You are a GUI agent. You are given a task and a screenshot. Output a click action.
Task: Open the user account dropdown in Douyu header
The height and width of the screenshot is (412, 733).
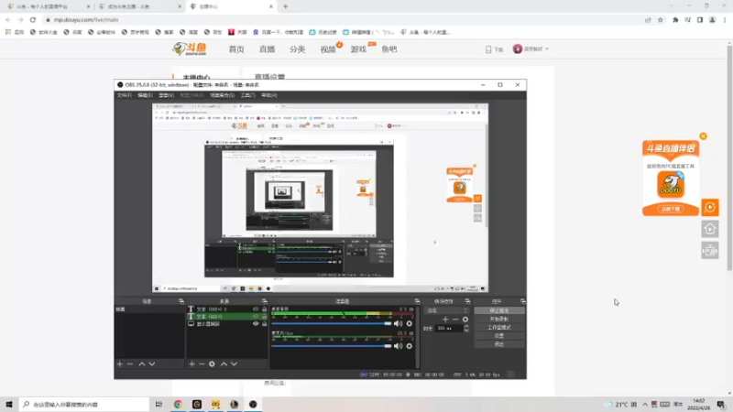(531, 49)
